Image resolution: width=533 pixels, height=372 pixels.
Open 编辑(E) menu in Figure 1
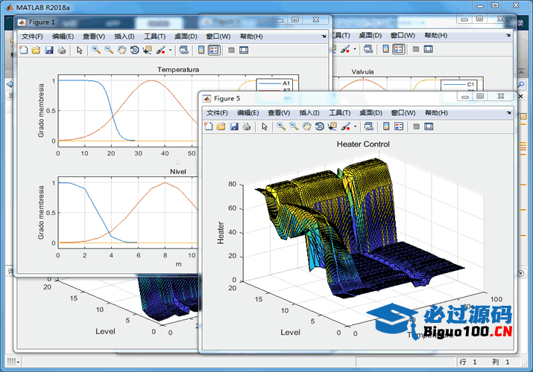63,36
